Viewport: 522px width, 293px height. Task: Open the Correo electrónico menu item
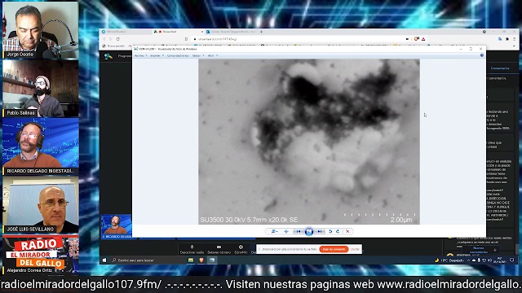pyautogui.click(x=178, y=56)
